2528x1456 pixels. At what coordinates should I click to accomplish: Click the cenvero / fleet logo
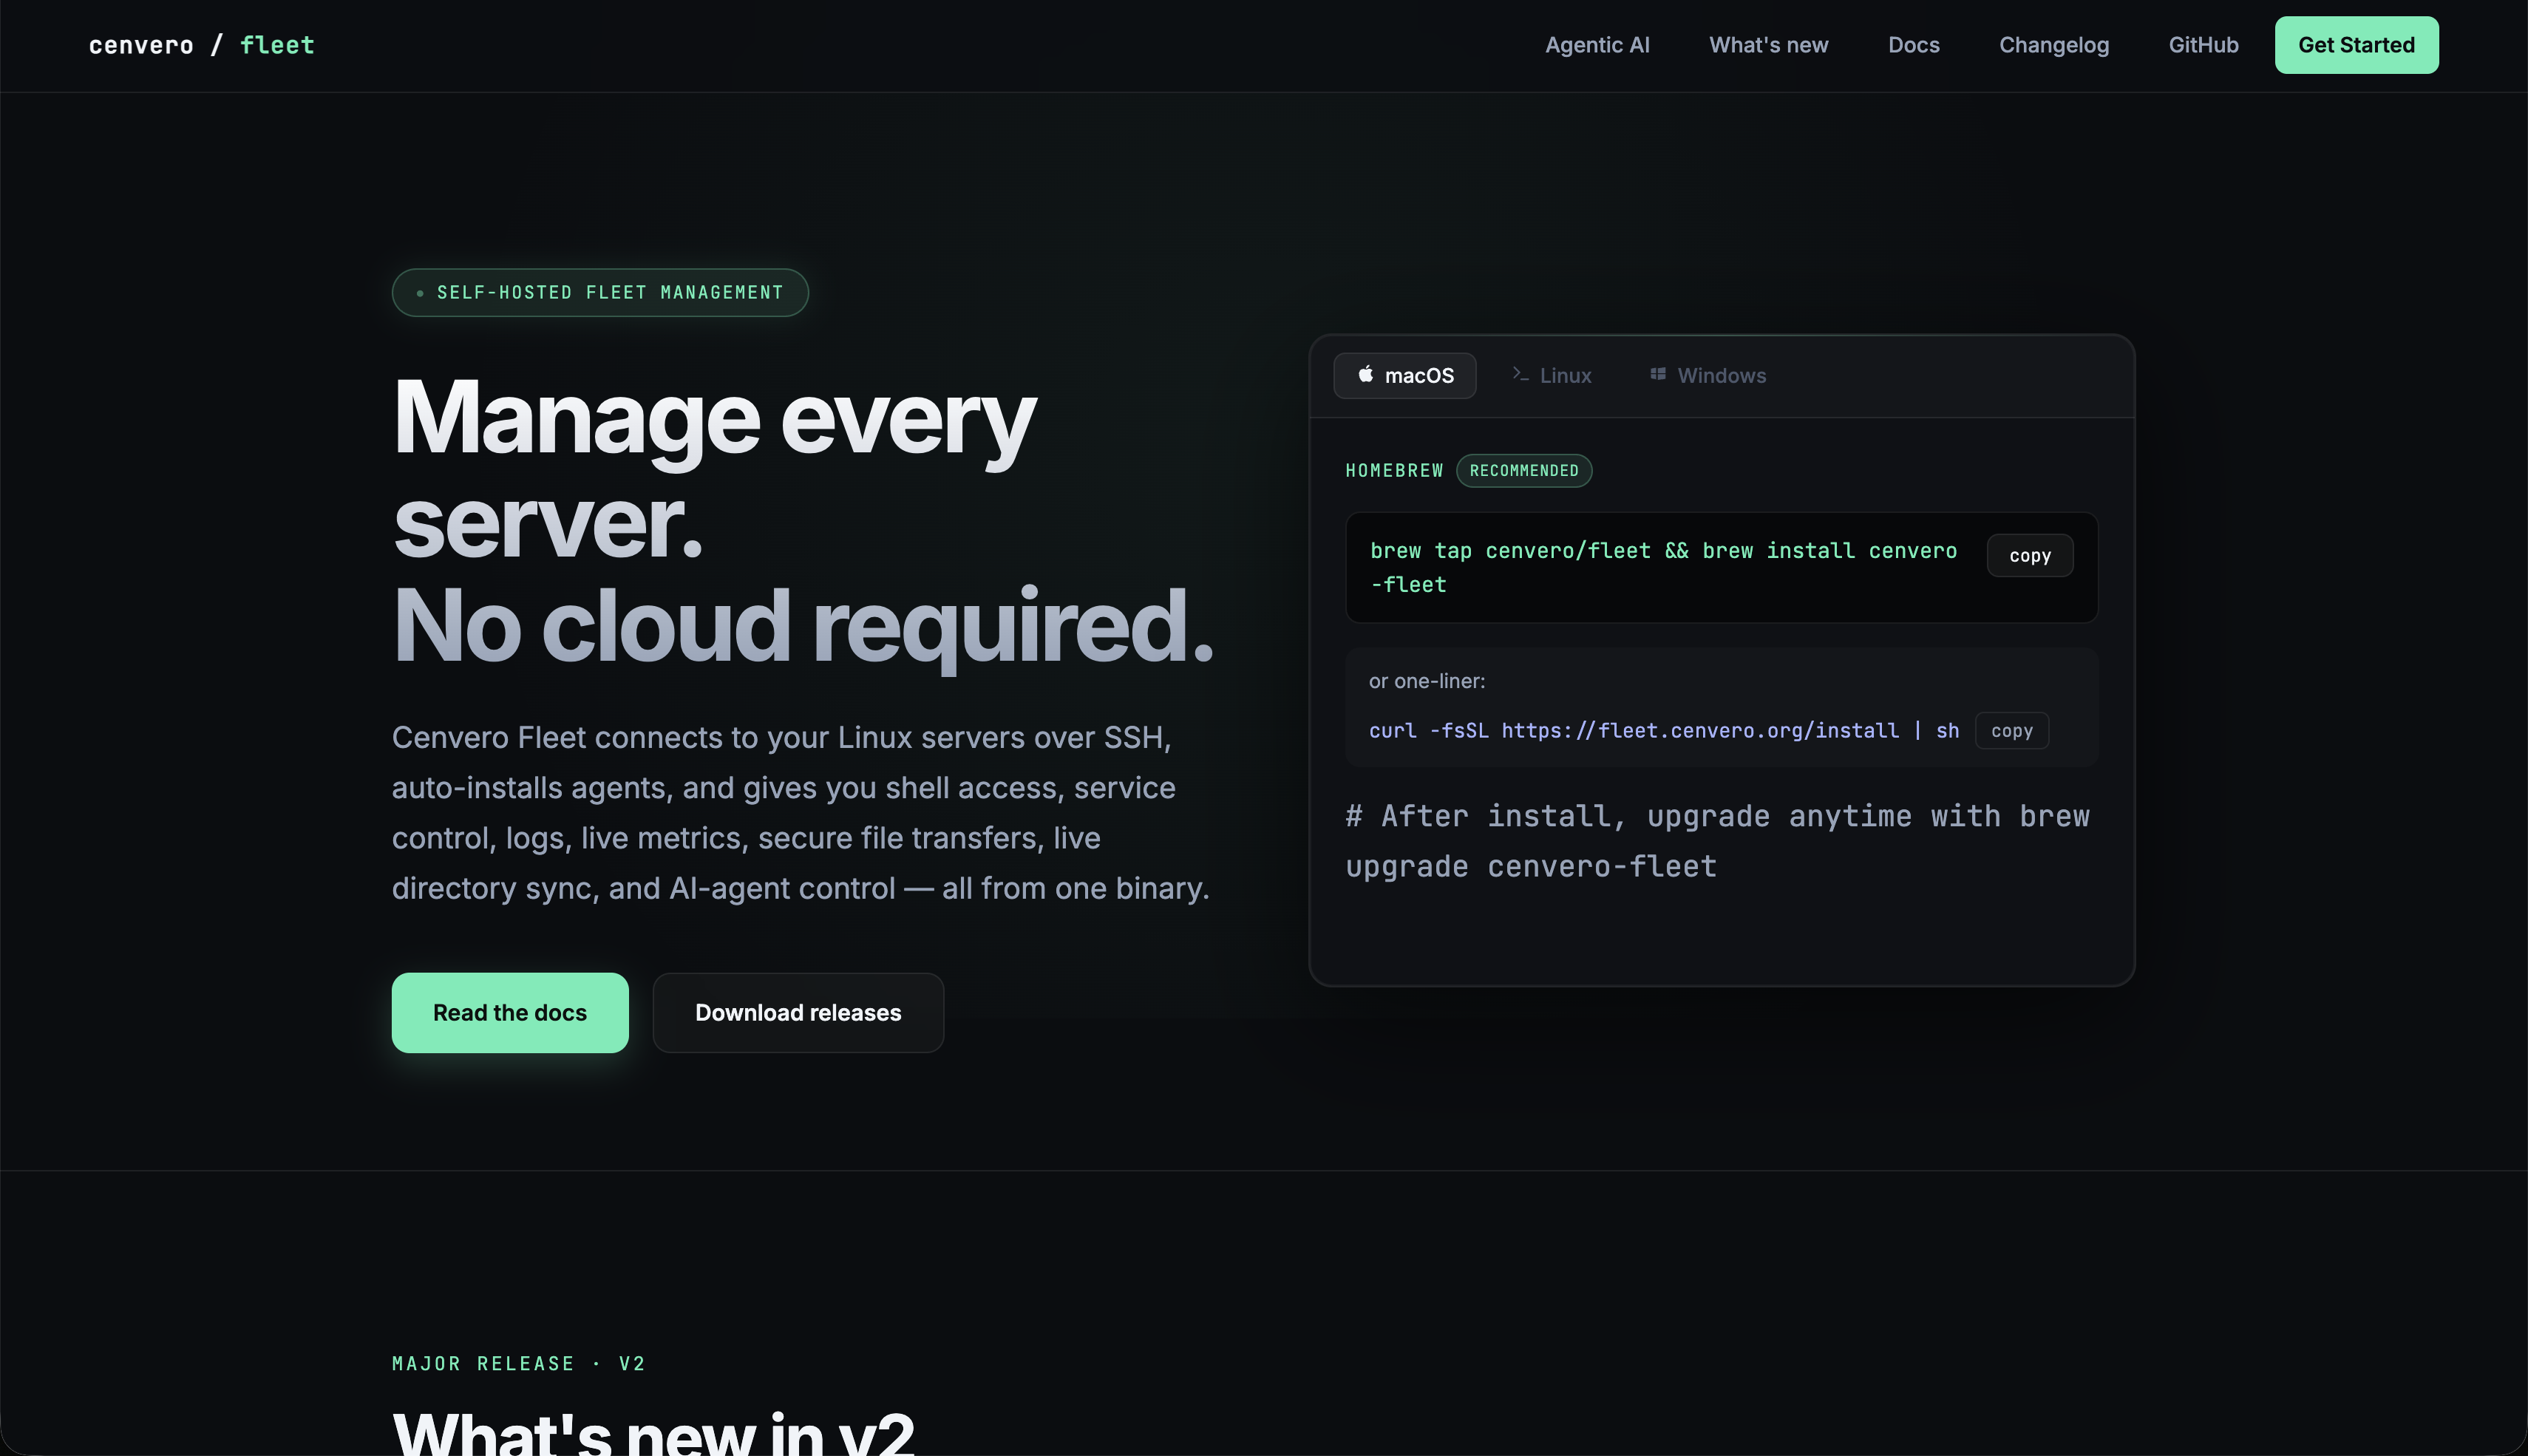click(x=202, y=45)
